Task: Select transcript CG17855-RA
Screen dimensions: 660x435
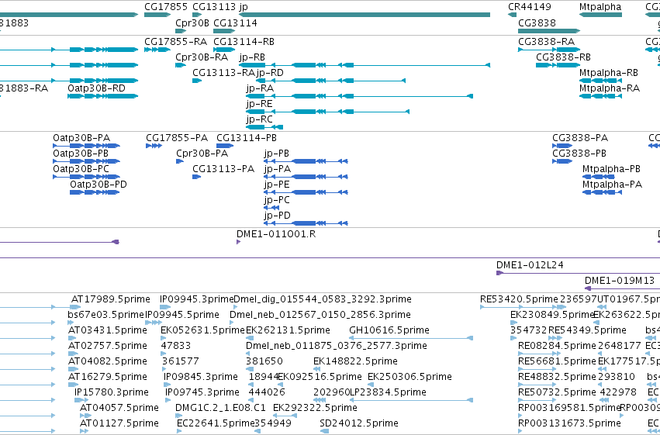Action: tap(175, 42)
